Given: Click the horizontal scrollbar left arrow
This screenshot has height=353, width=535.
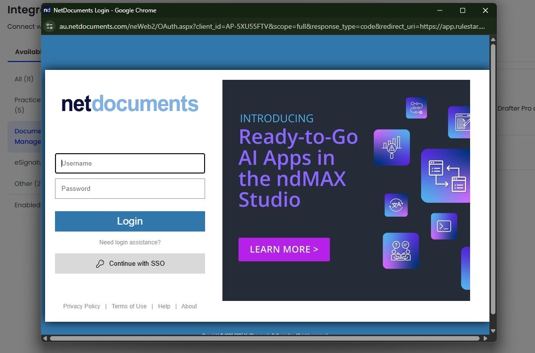Looking at the screenshot, I should click(45, 338).
